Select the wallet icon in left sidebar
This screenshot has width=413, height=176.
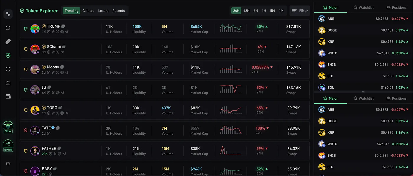tap(8, 96)
